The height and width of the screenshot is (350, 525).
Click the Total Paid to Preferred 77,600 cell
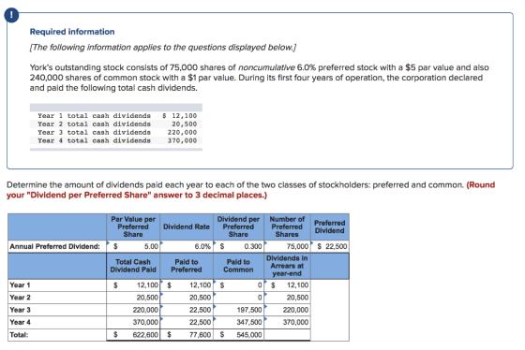(187, 335)
